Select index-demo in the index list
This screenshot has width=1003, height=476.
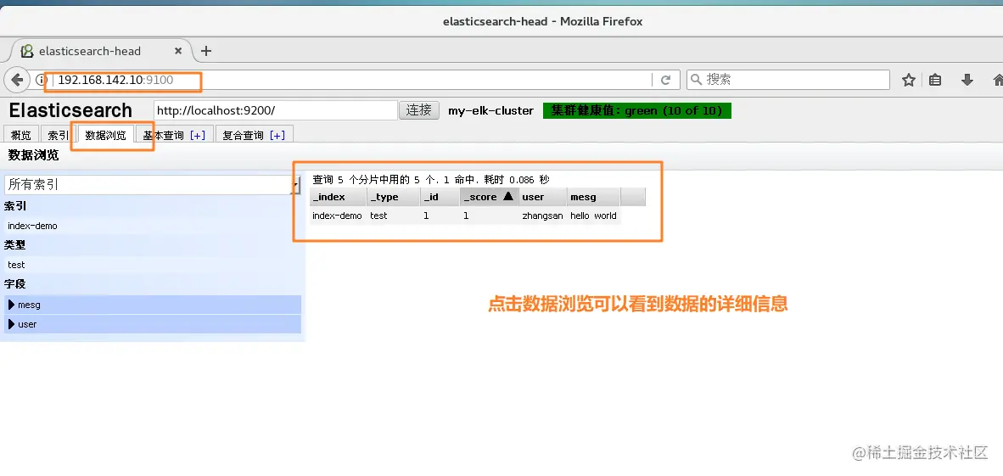153,226
